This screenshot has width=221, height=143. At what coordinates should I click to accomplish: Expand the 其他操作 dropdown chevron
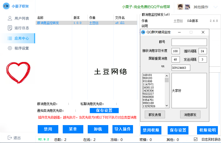(216, 7)
